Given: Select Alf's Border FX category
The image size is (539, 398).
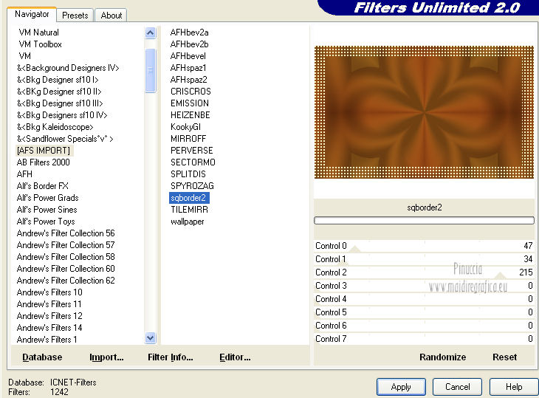Looking at the screenshot, I should click(x=43, y=186).
